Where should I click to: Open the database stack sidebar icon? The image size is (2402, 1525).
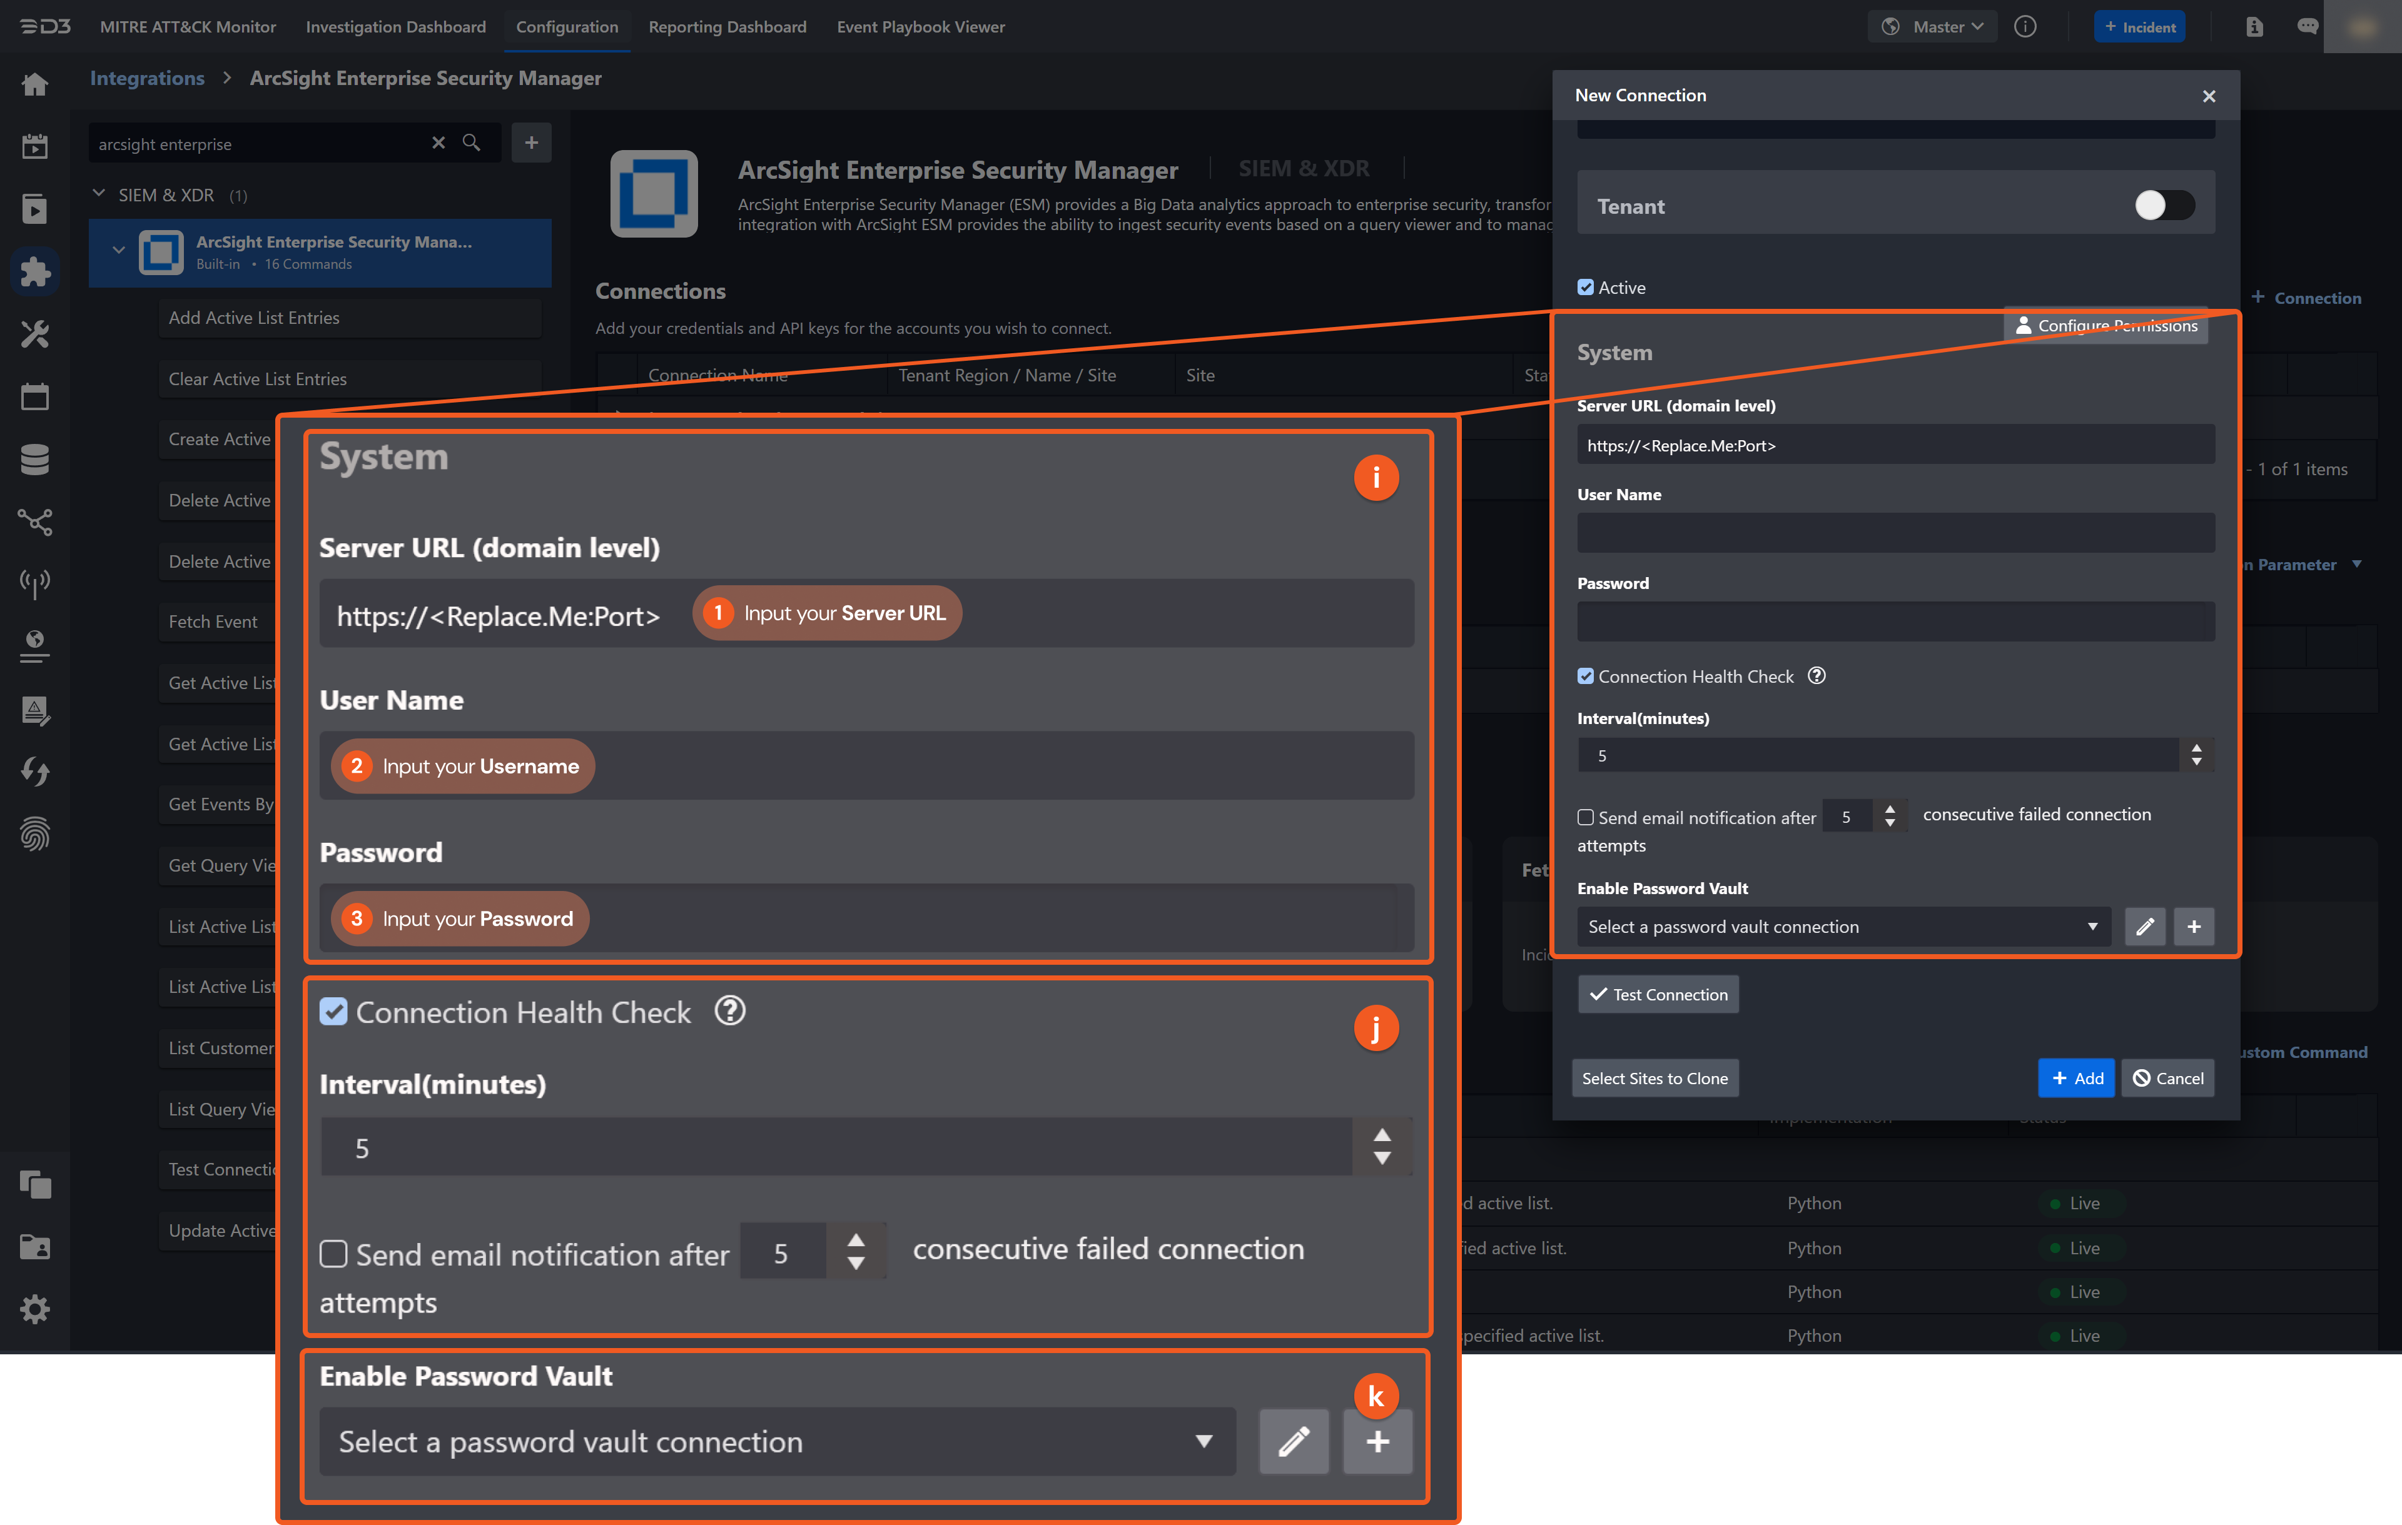pyautogui.click(x=35, y=459)
